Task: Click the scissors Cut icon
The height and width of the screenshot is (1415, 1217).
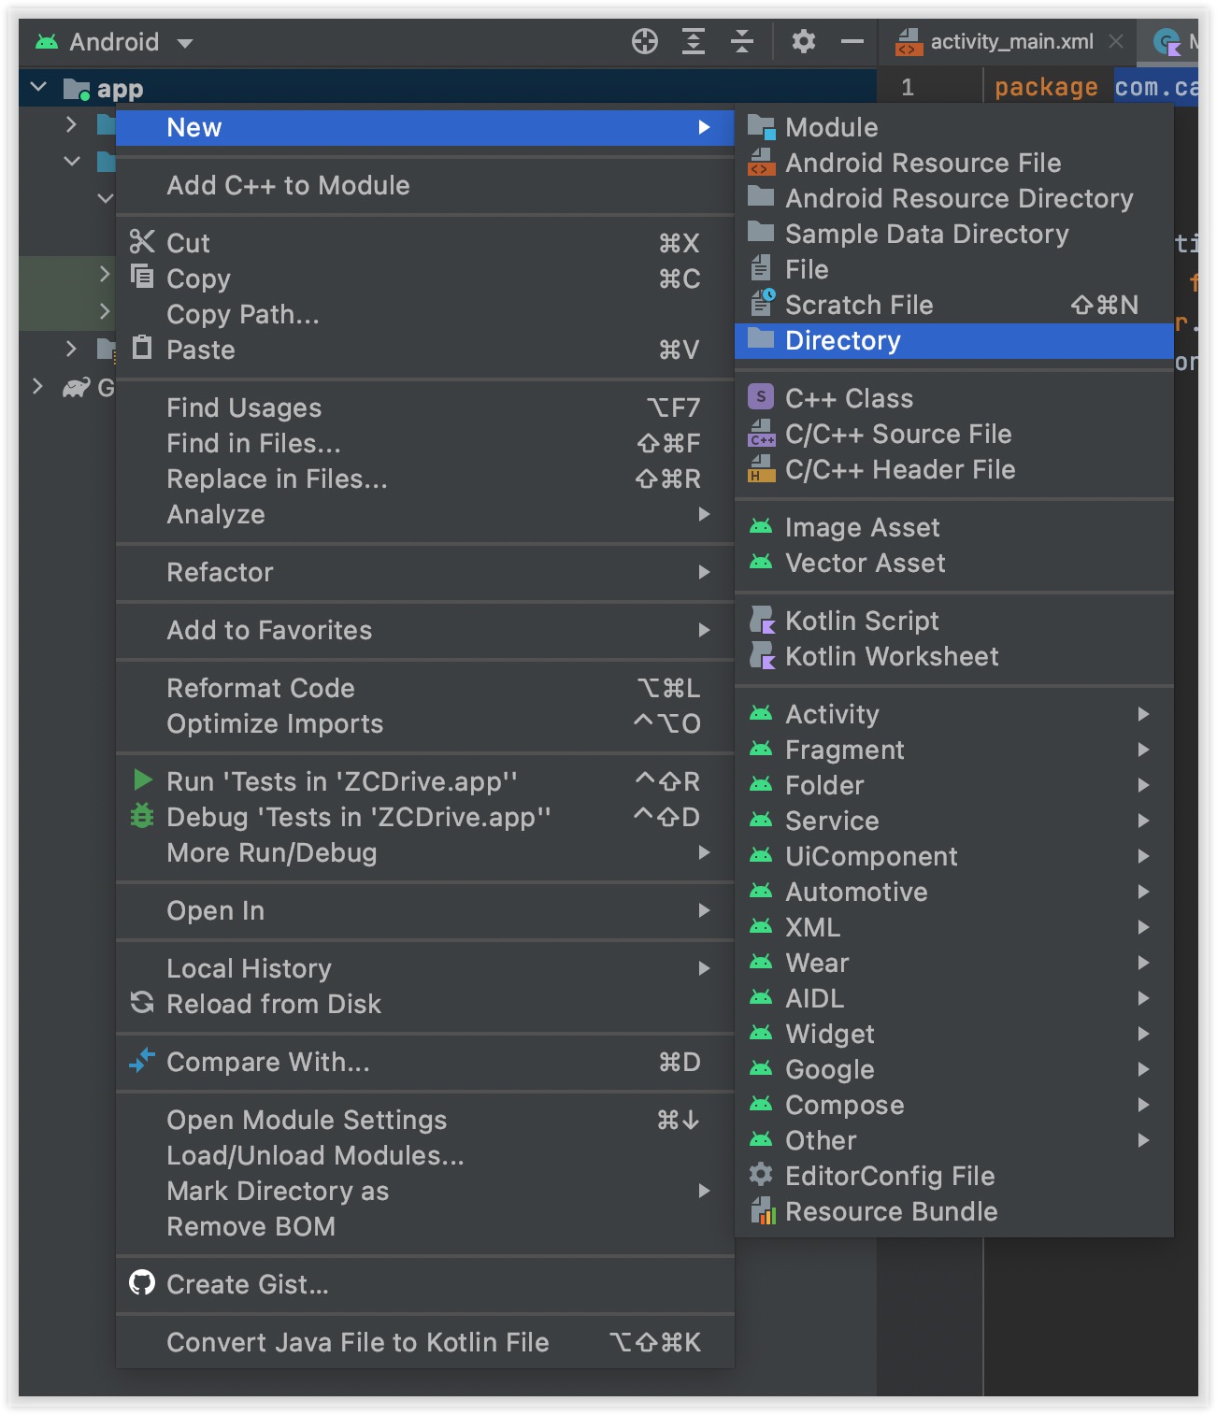Action: coord(142,242)
